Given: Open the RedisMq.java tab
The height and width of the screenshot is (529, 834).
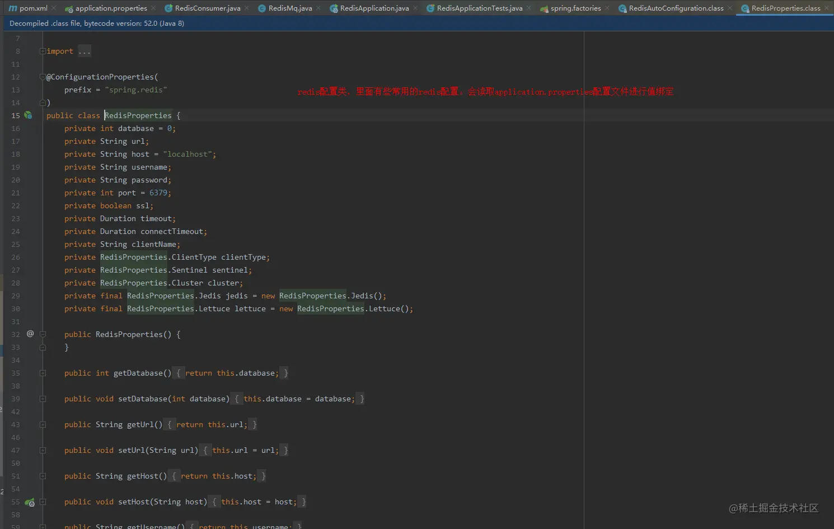Looking at the screenshot, I should [290, 8].
